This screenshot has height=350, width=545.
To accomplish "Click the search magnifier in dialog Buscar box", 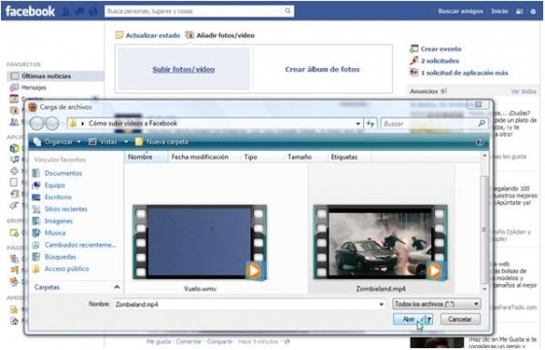I will [482, 123].
